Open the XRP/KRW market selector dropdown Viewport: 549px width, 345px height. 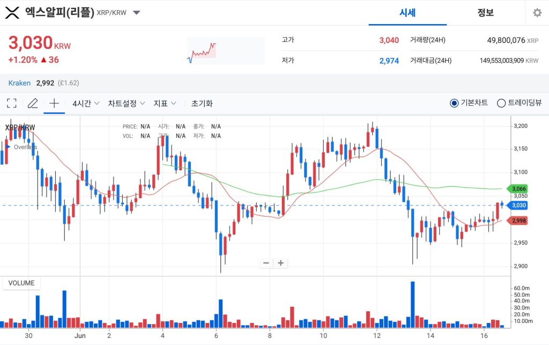[137, 12]
